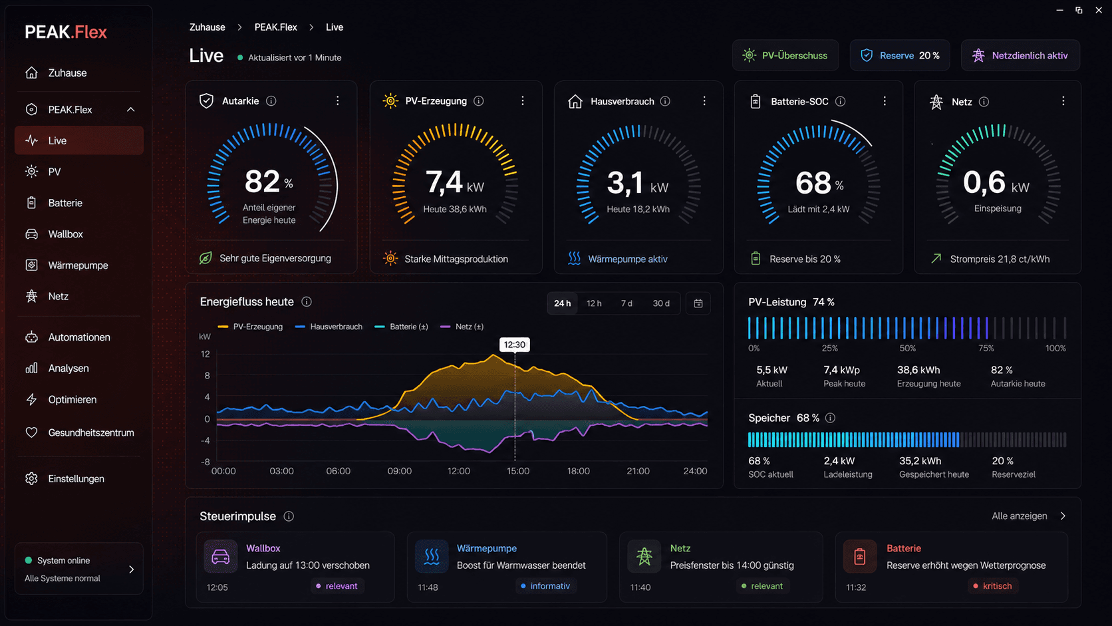
Task: Show info for PV-Erzeugung
Action: (x=479, y=101)
